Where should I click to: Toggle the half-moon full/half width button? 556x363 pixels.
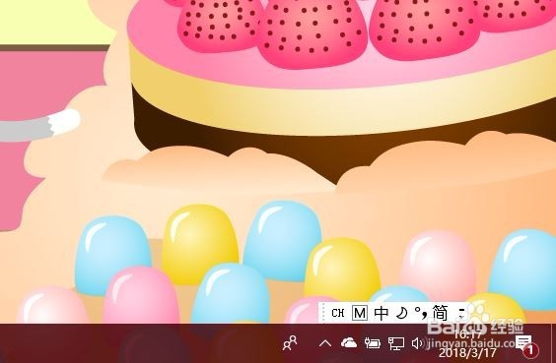[x=402, y=313]
